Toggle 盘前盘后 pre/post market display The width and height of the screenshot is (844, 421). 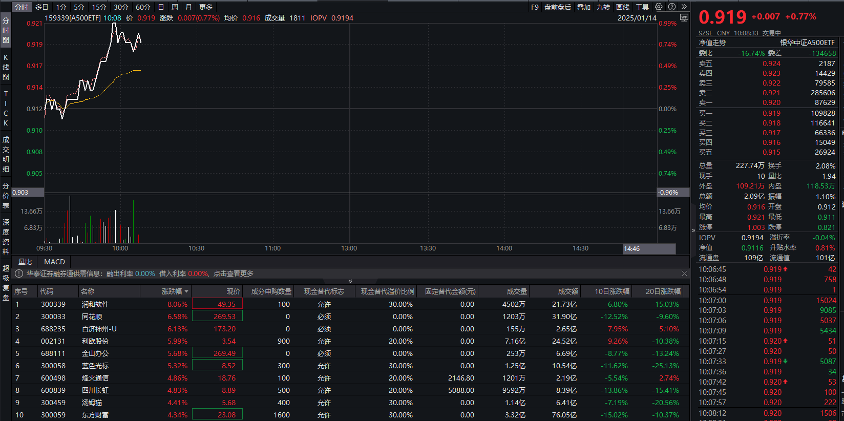[x=557, y=7]
